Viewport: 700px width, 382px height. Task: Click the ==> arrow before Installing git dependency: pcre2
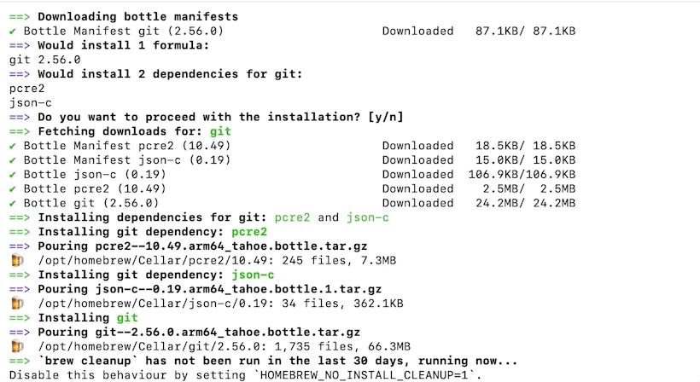click(x=20, y=232)
